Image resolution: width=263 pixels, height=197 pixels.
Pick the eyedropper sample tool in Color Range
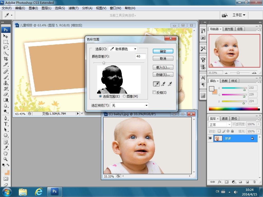[x=156, y=84]
